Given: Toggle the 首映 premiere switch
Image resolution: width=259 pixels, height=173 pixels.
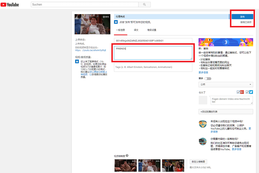Looking at the screenshot, I should (x=208, y=79).
